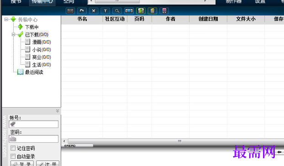This screenshot has height=166, width=284.
Task: Open the 空间 top tab
Action: 69,2
